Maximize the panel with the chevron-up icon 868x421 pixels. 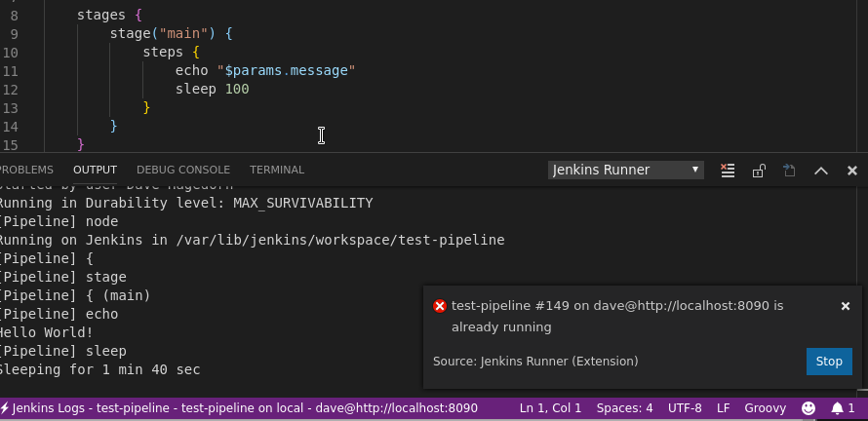(x=821, y=171)
